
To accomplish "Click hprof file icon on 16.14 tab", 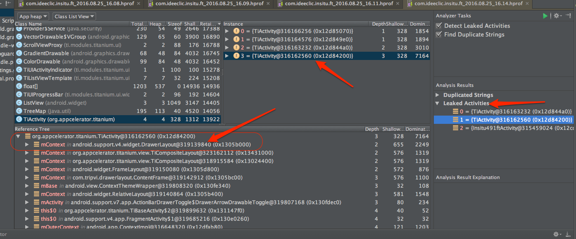I will (x=410, y=3).
